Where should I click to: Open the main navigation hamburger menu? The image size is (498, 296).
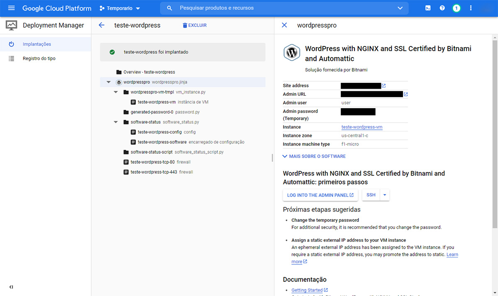[x=11, y=8]
